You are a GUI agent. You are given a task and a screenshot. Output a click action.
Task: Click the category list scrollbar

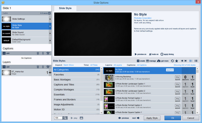pos(101,91)
